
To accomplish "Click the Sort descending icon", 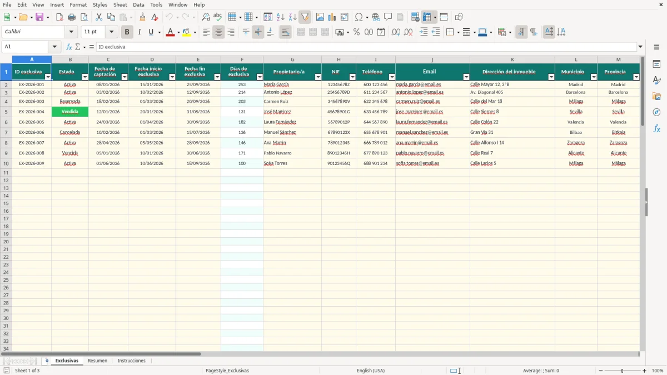I will tap(293, 17).
